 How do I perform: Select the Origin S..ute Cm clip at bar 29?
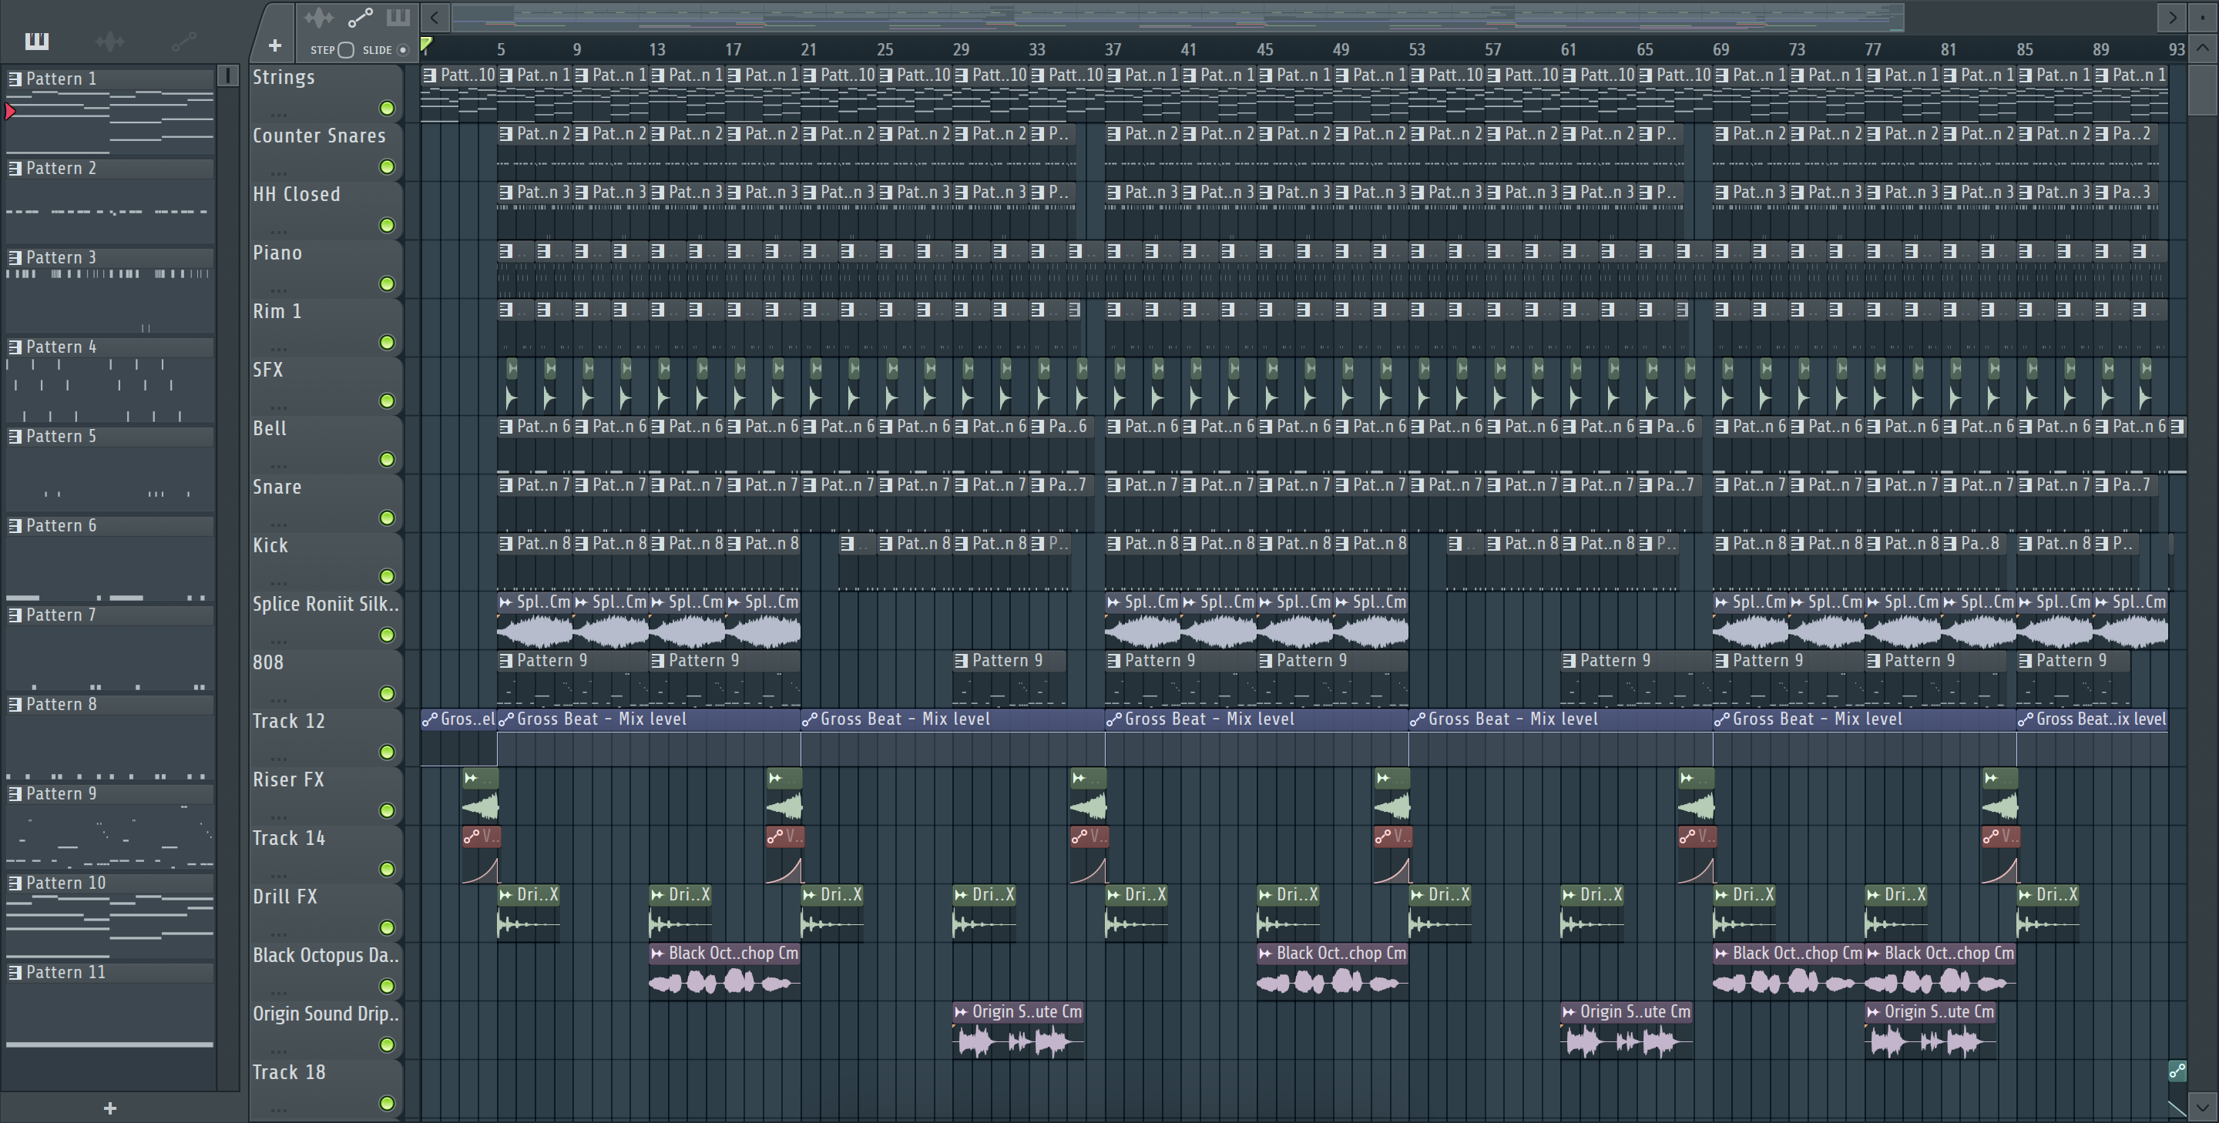click(1018, 1029)
